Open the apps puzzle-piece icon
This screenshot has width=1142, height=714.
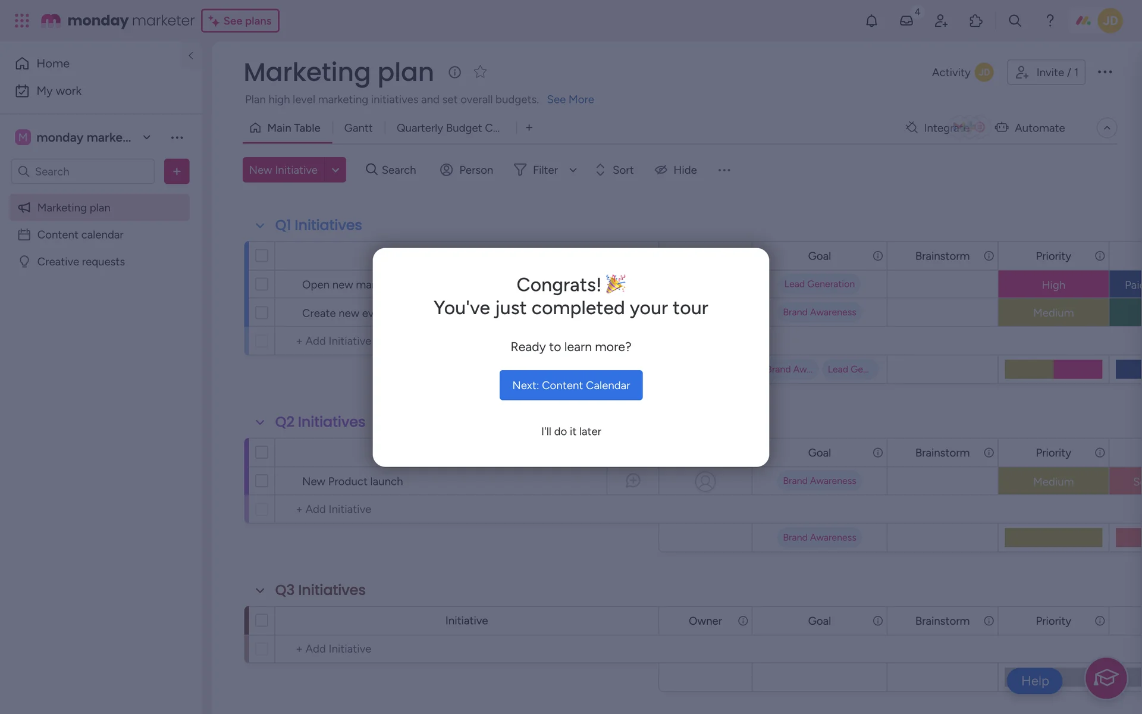click(x=975, y=21)
